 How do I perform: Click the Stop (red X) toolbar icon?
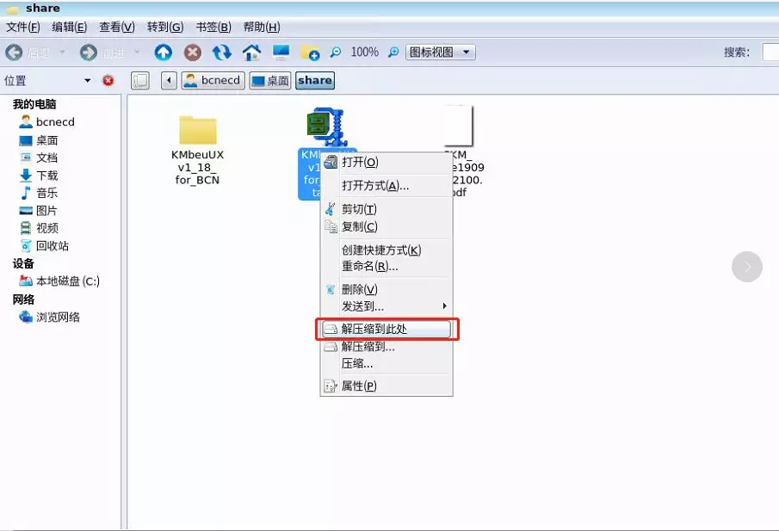[191, 52]
